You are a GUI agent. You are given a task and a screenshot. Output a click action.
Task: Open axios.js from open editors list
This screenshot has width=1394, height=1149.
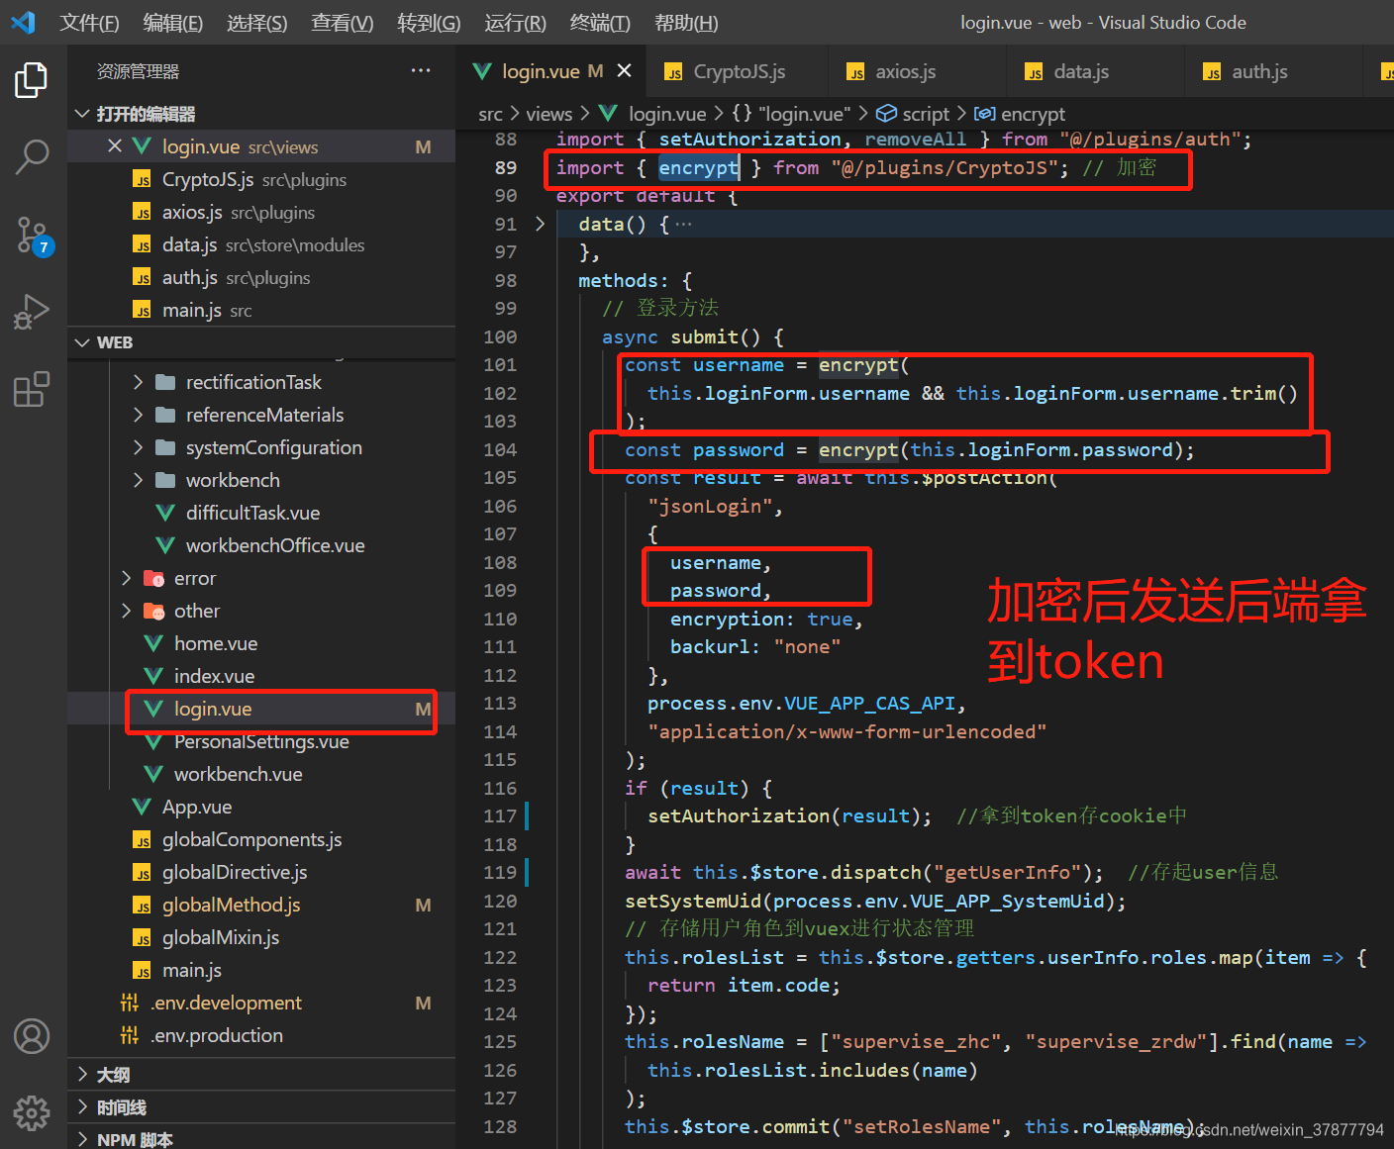pyautogui.click(x=261, y=212)
